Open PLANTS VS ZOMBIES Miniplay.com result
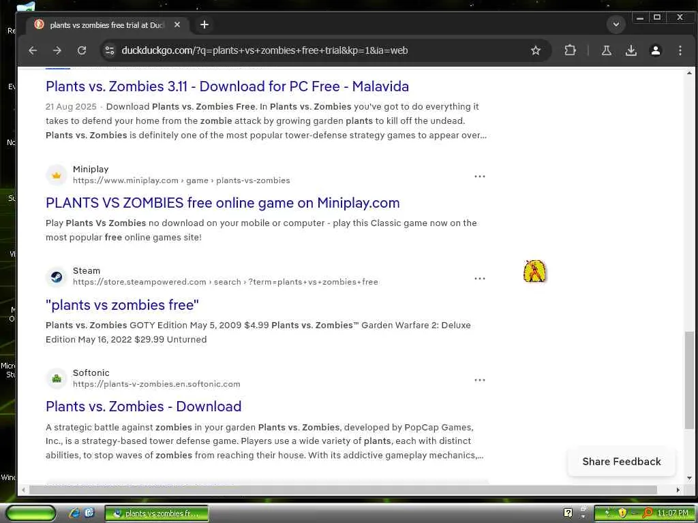698x523 pixels. (x=223, y=203)
